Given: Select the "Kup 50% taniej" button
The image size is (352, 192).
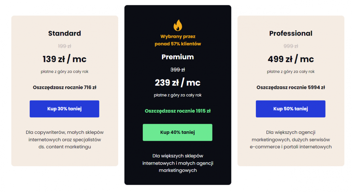Looking at the screenshot, I should (290, 109).
